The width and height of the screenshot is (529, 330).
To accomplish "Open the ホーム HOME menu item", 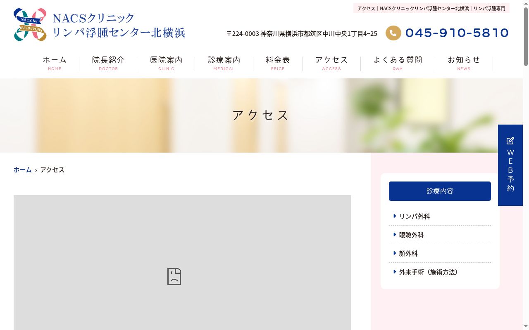I will pyautogui.click(x=55, y=63).
